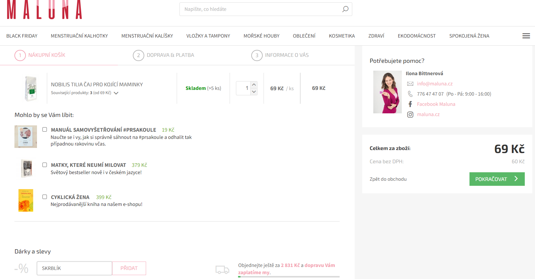Click the phone handset icon

(410, 94)
